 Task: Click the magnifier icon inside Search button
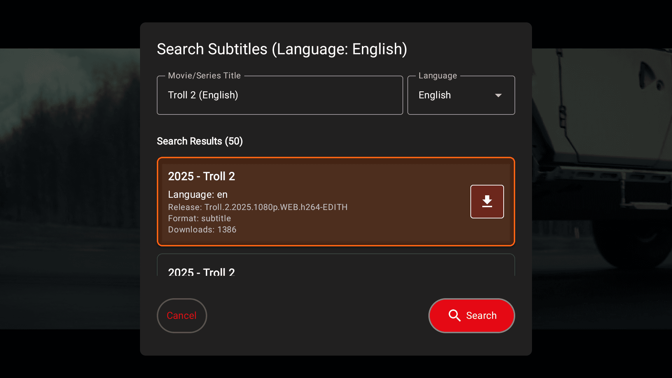click(x=455, y=315)
